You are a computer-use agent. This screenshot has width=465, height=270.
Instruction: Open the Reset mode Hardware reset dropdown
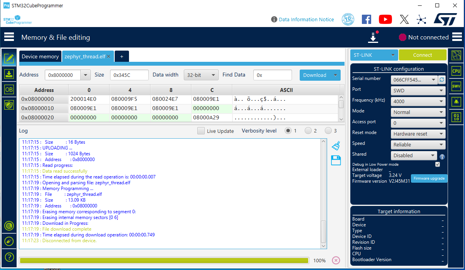pyautogui.click(x=418, y=134)
